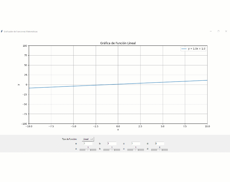Click the c parameter slider thumb
Viewport: 230px width, 182px height.
coord(136,150)
